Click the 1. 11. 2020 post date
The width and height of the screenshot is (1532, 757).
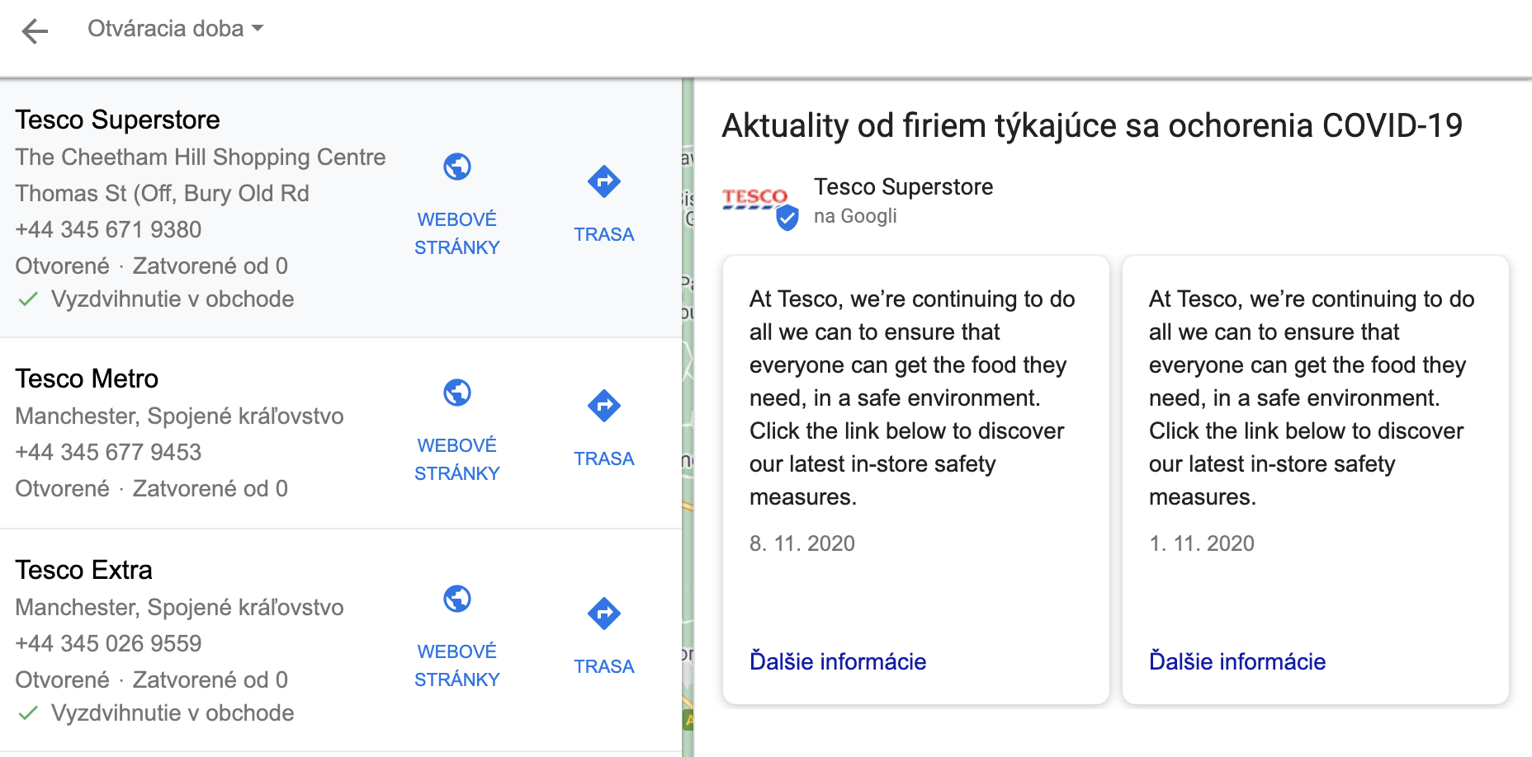1202,543
